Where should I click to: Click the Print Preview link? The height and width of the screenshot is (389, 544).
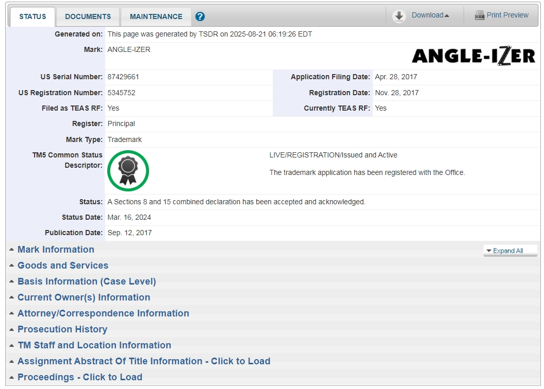507,15
